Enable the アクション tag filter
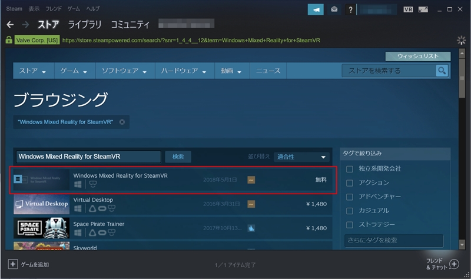The height and width of the screenshot is (279, 471). coord(350,182)
